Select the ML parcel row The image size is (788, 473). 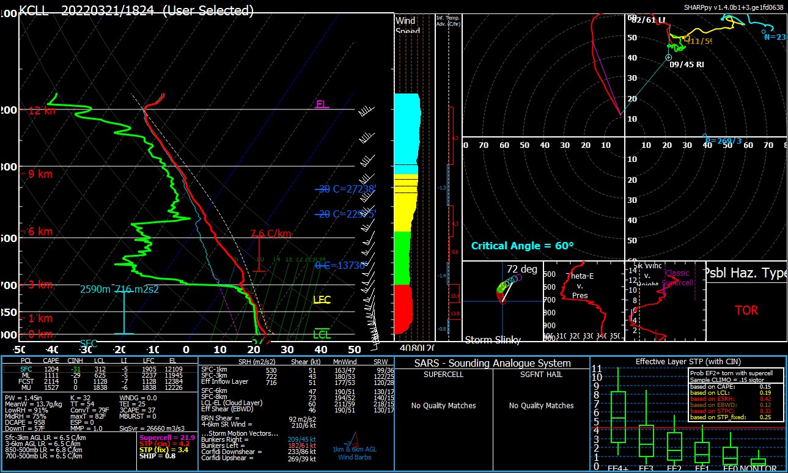click(x=100, y=375)
